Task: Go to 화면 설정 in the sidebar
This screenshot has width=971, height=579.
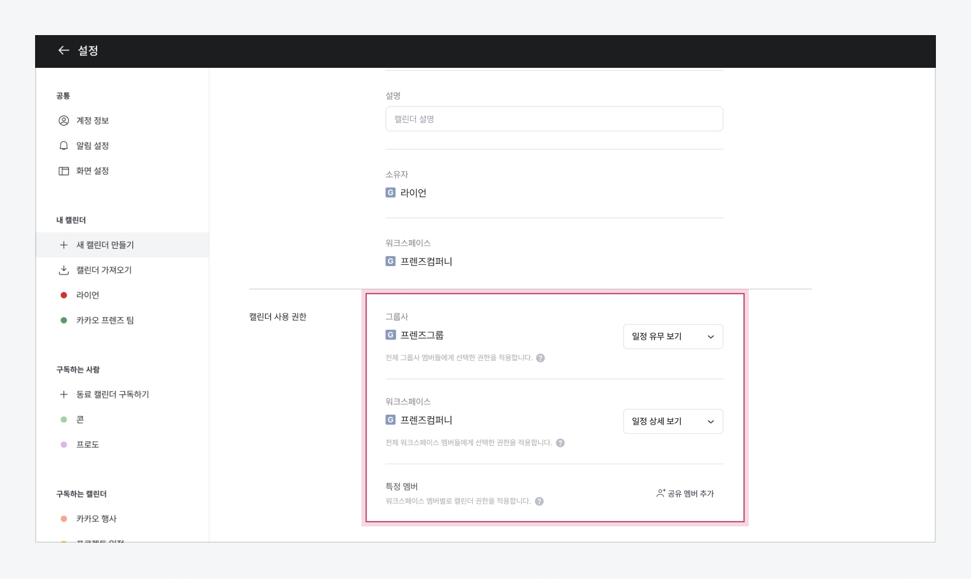Action: tap(92, 171)
